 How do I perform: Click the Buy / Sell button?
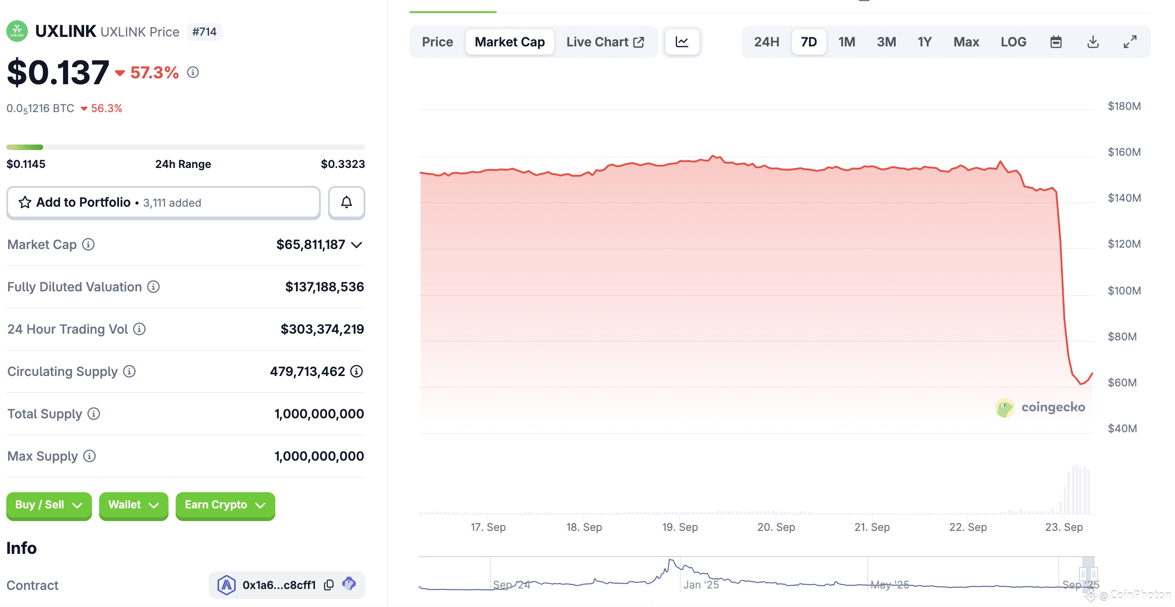pos(48,505)
